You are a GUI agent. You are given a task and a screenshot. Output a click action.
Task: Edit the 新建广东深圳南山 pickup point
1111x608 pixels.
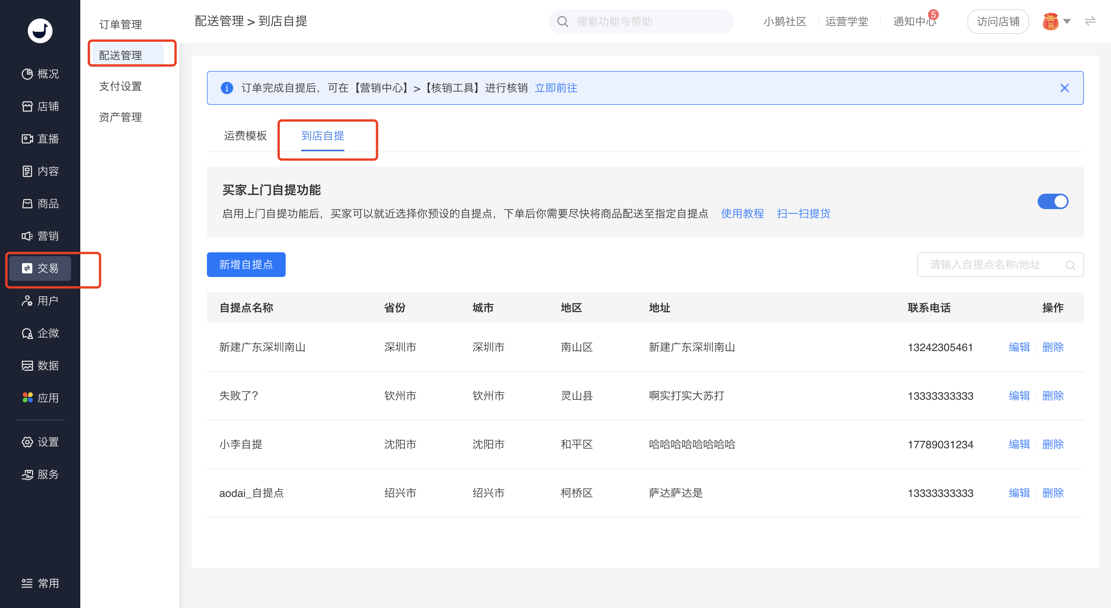pos(1019,347)
